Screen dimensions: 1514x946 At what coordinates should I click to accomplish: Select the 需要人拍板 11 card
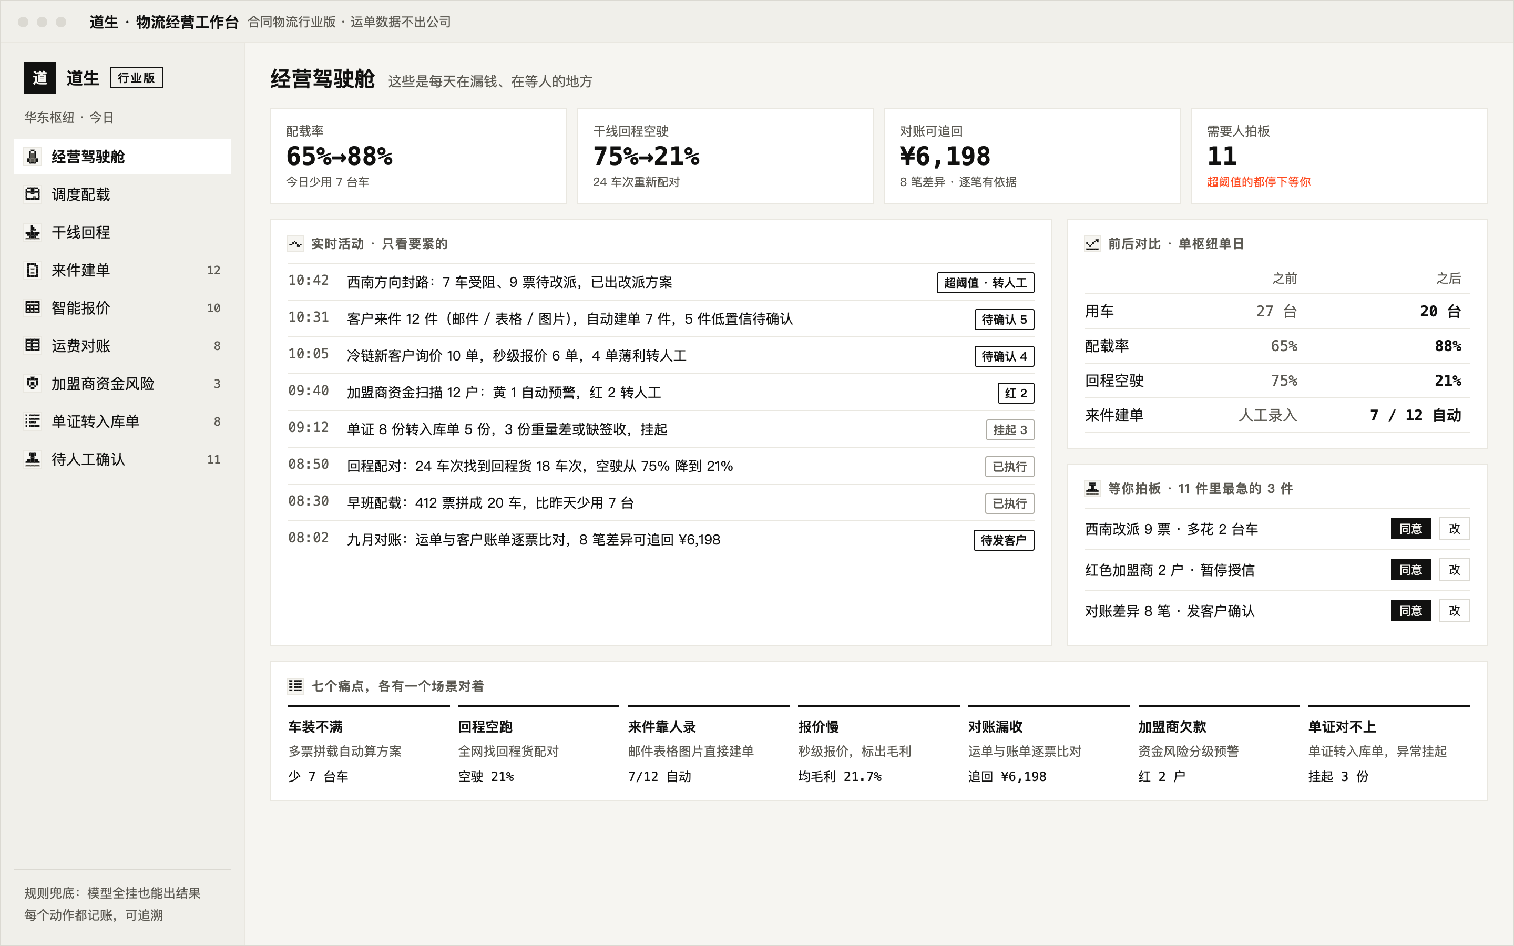[1339, 157]
